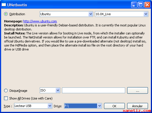Enable Show All Drives checkbox
Viewport: 152px width, 113px height.
click(6, 98)
